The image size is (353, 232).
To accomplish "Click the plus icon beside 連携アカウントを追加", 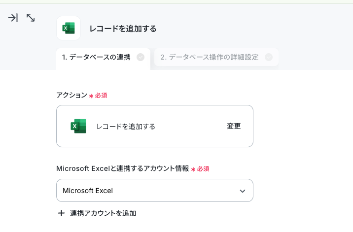I will pyautogui.click(x=61, y=213).
